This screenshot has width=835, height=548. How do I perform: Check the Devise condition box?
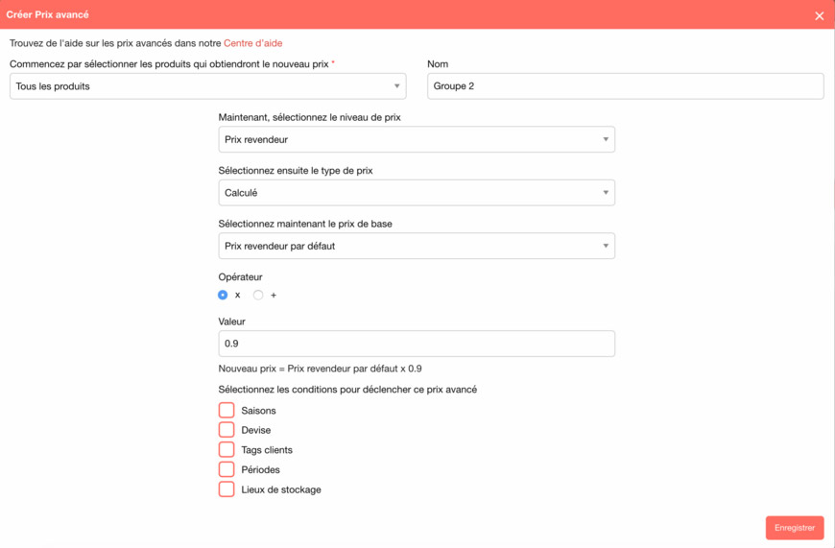point(227,430)
